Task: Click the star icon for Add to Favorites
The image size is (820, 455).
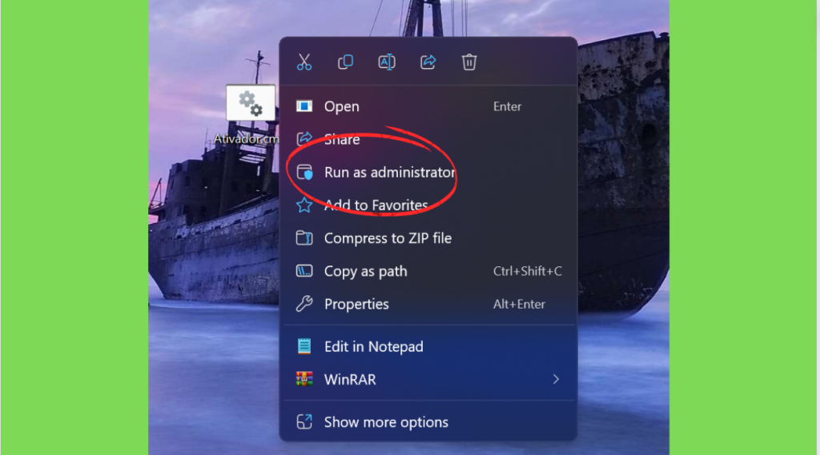Action: click(x=304, y=206)
